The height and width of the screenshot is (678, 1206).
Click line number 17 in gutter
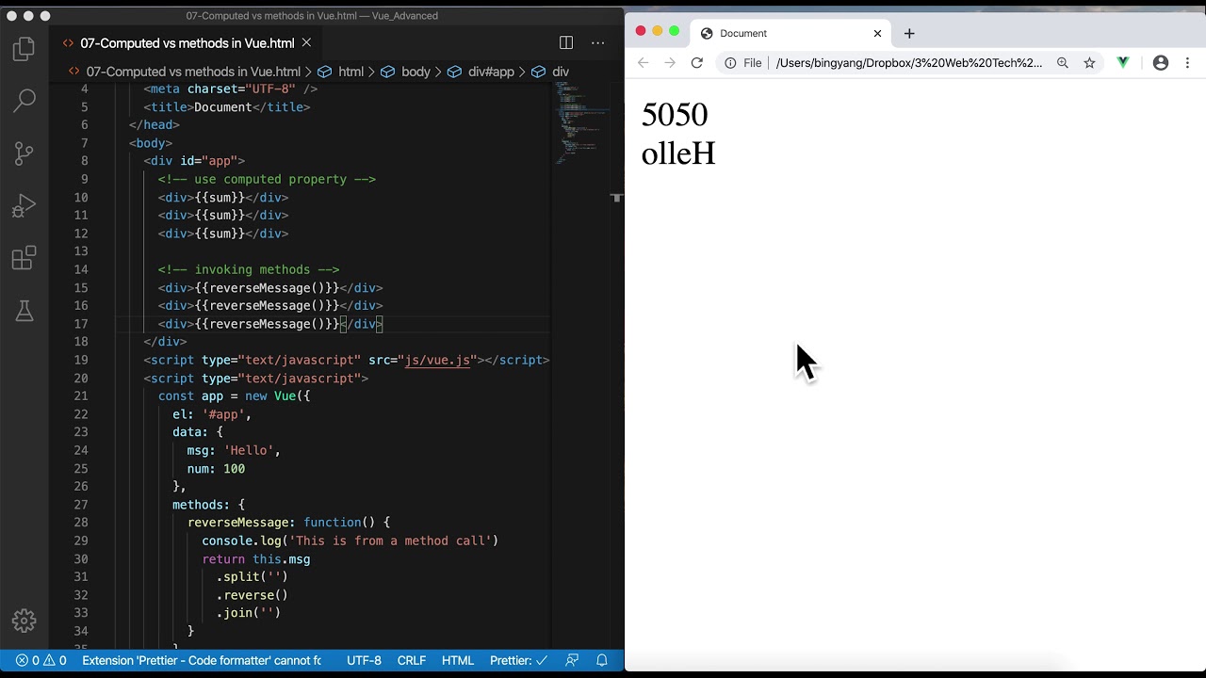tap(82, 324)
